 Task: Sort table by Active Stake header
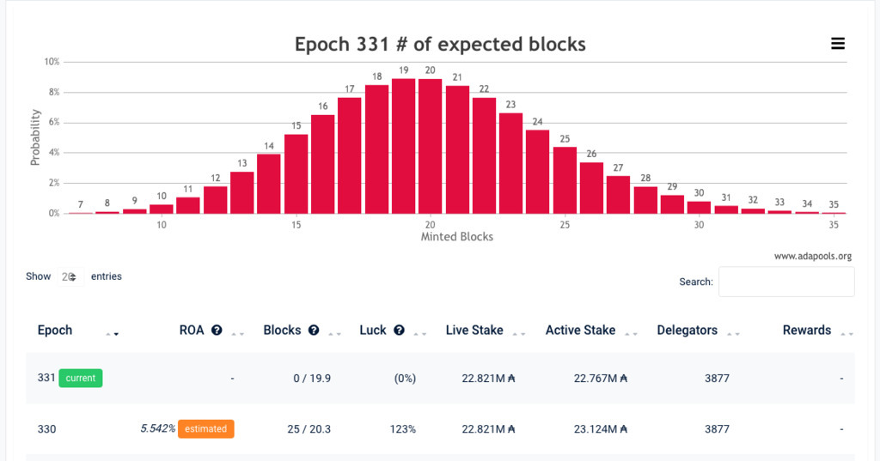[580, 331]
